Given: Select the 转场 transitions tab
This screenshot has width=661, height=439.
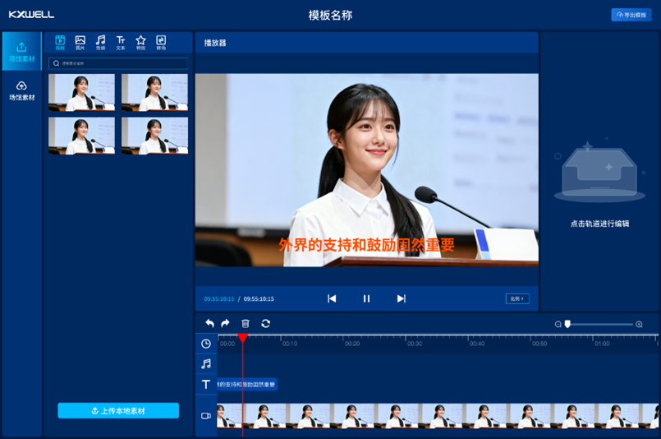Looking at the screenshot, I should (161, 43).
